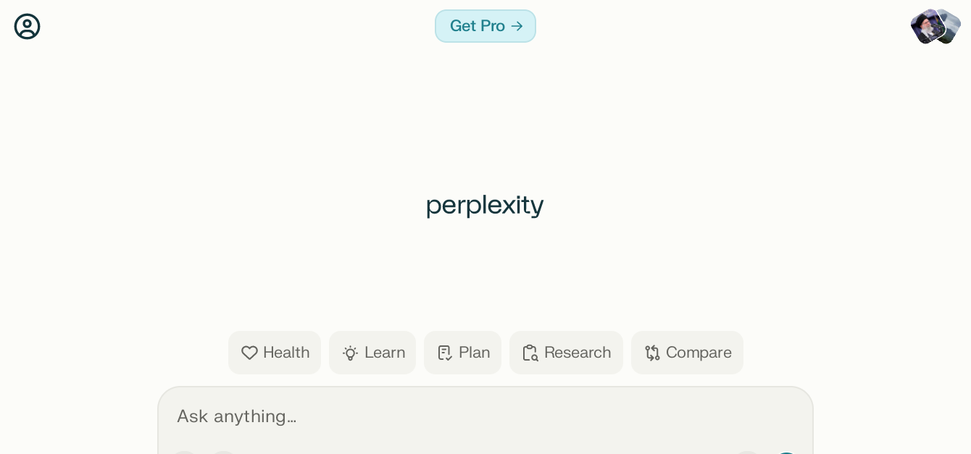Select the Research suggestion chip

(566, 353)
